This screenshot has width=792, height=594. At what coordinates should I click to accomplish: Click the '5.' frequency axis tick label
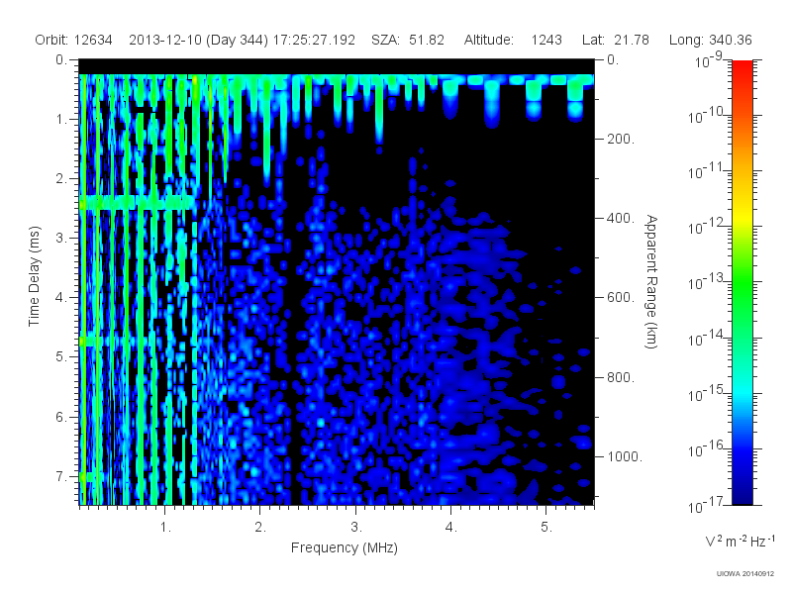pos(546,528)
